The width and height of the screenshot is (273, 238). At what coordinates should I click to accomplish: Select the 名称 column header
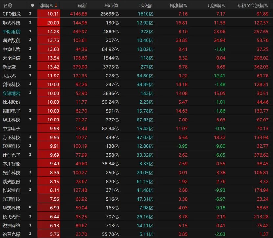click(8, 5)
